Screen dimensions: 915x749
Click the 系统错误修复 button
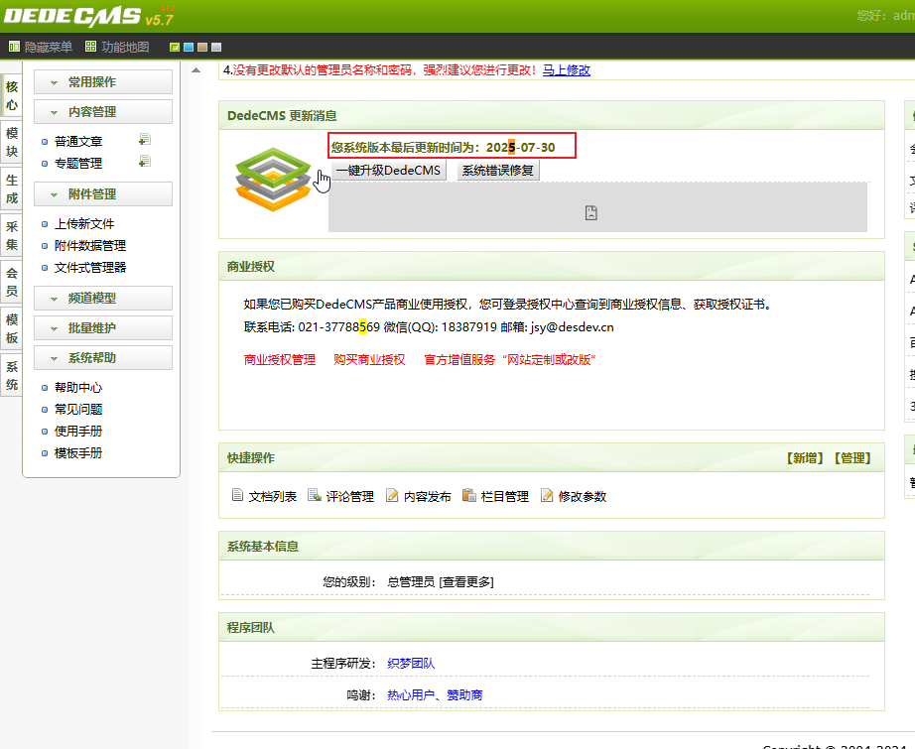498,171
